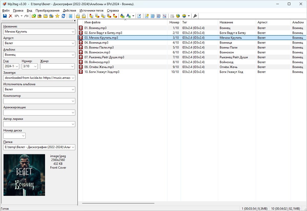
Task: Click the red X remove tag icon
Action: (x=10, y=16)
